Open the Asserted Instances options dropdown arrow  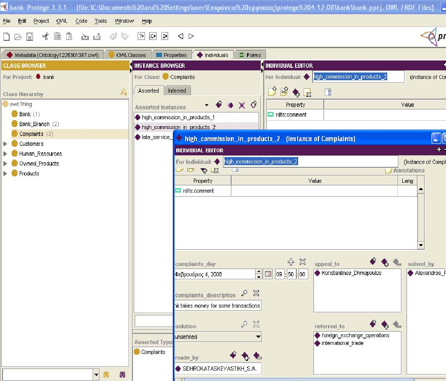[207, 105]
